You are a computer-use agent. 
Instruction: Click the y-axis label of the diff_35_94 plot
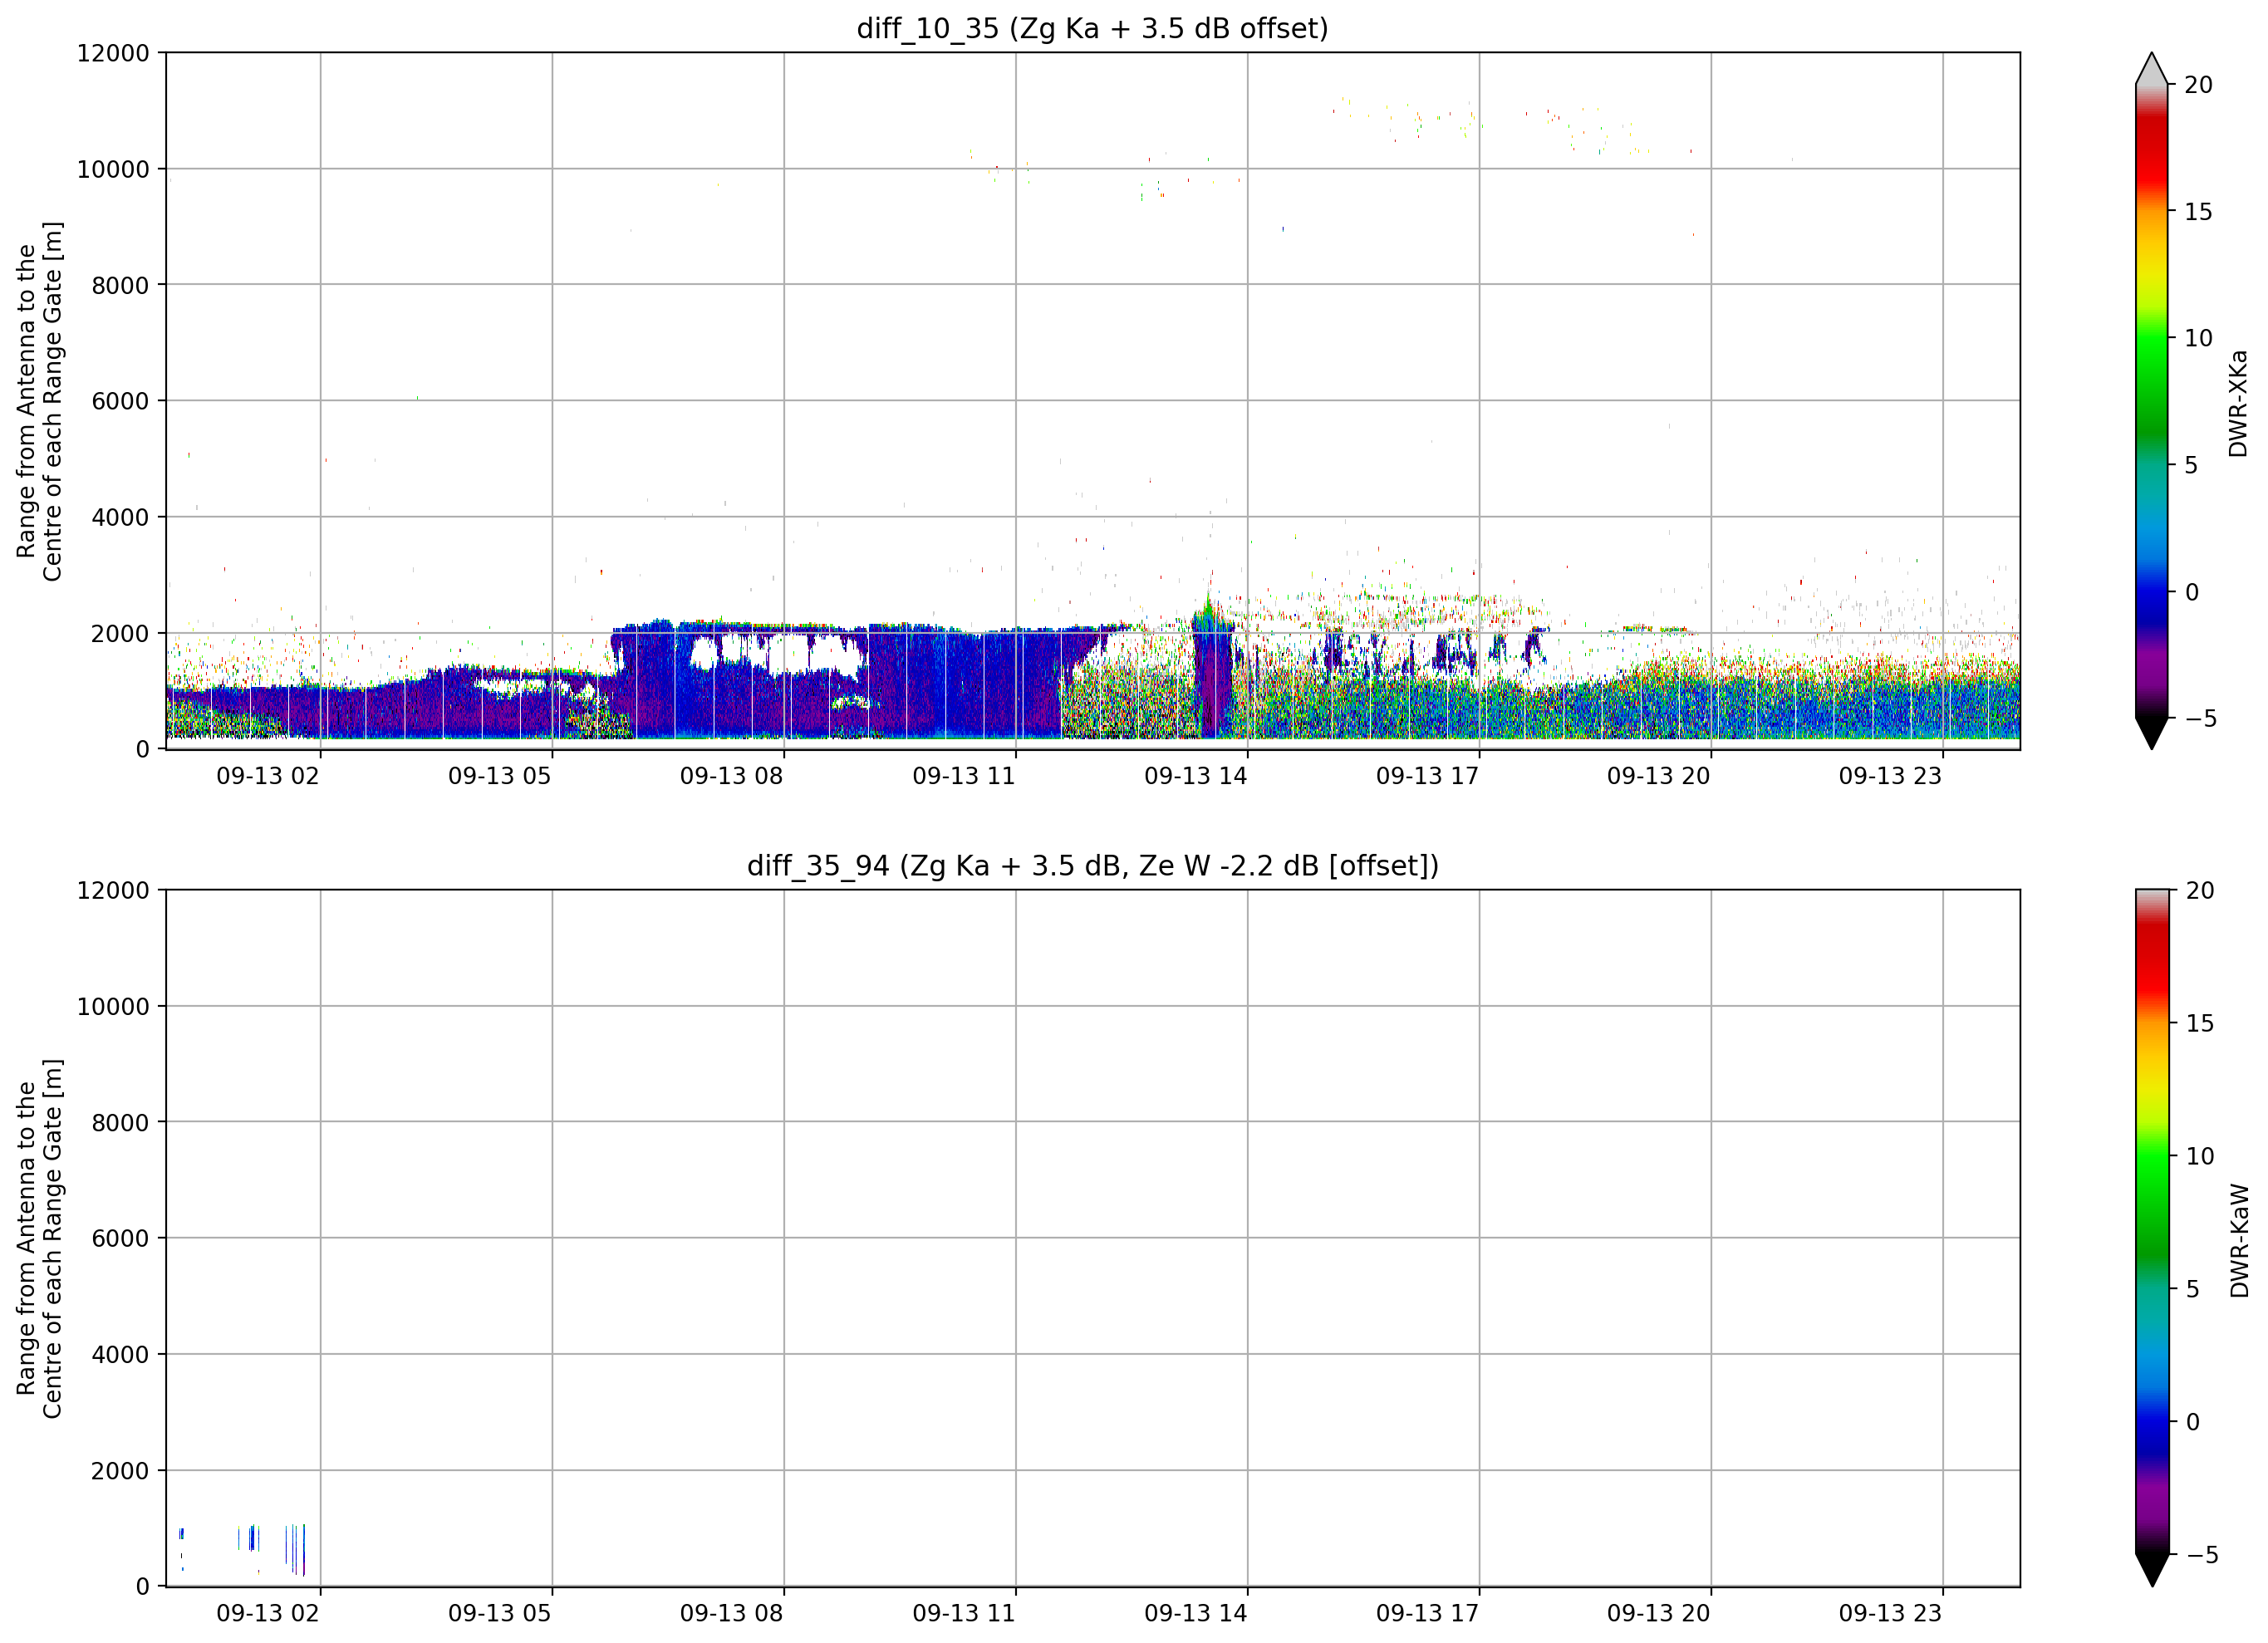[39, 1239]
